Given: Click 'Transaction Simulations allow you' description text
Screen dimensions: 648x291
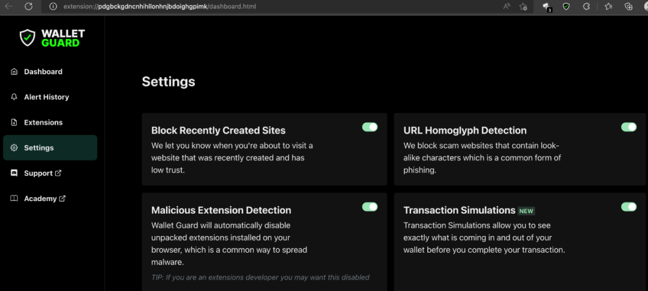Looking at the screenshot, I should click(x=484, y=238).
